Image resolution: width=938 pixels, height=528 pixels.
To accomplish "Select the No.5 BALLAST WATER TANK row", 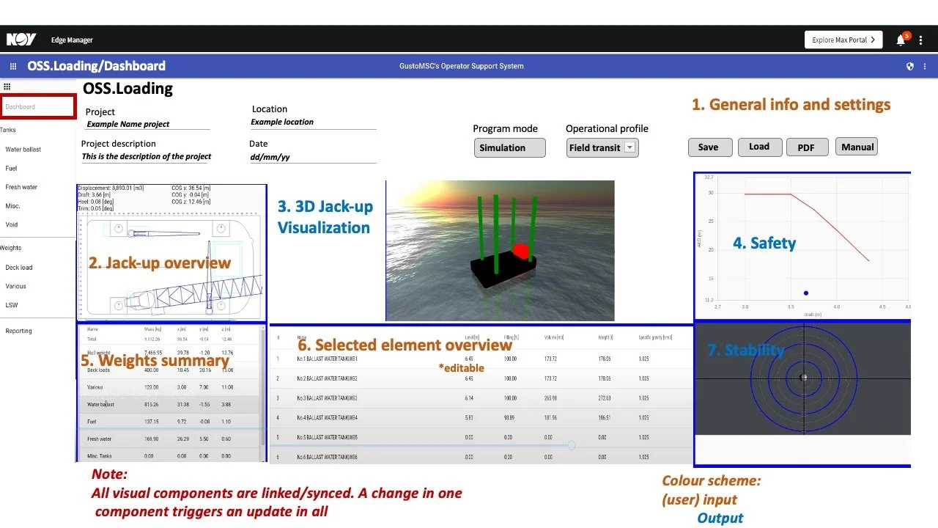I will point(481,437).
